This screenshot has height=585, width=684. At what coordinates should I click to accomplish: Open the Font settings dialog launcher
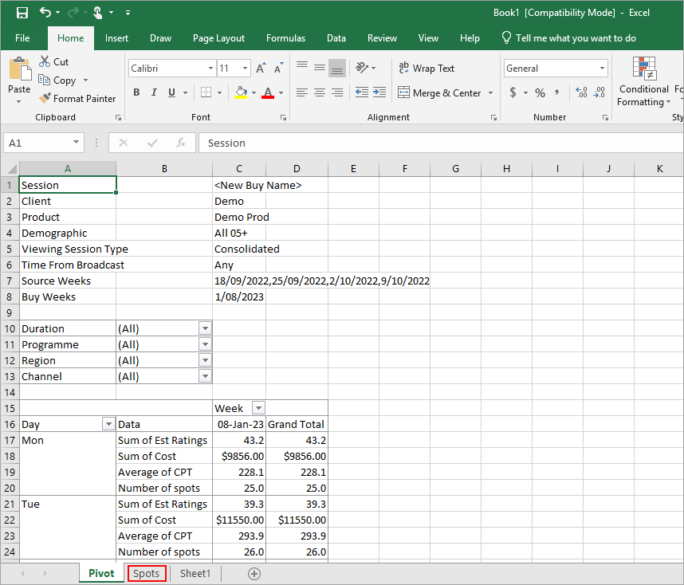pos(284,117)
